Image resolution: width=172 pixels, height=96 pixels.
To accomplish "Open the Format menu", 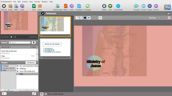I will tap(37, 2).
